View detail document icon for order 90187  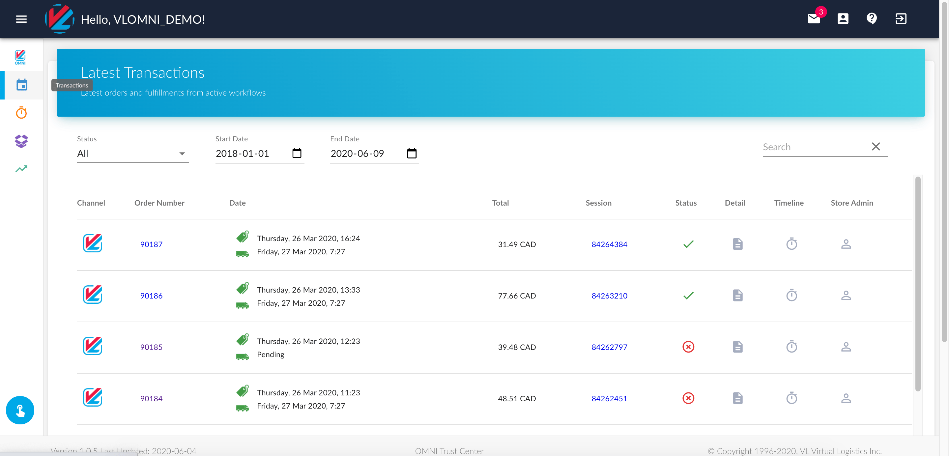click(x=737, y=243)
